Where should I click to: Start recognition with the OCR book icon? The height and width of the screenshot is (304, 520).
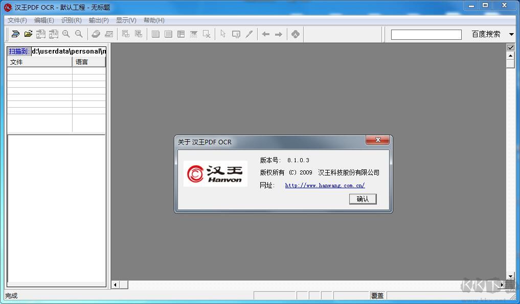[x=96, y=34]
